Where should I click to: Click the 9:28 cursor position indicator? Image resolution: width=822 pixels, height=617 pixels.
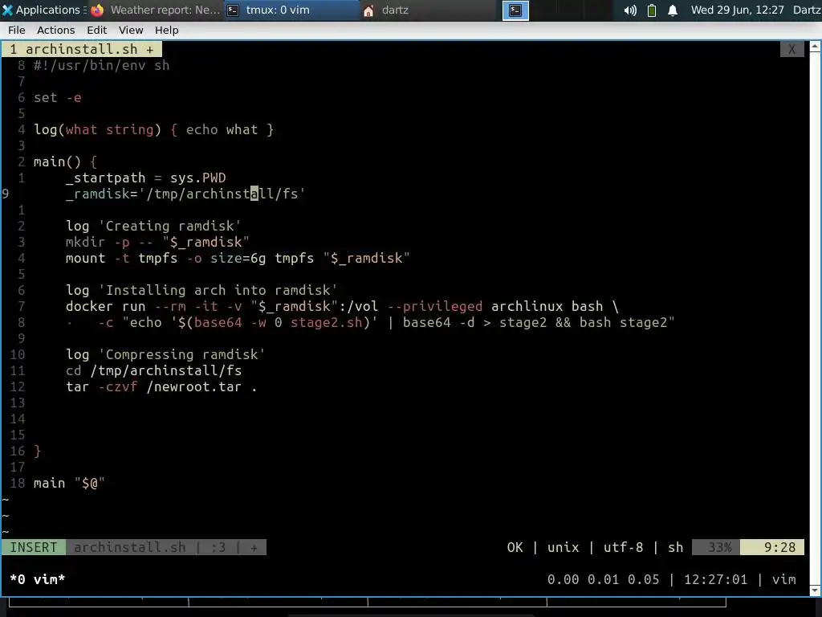[772, 547]
